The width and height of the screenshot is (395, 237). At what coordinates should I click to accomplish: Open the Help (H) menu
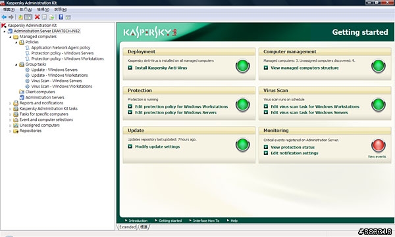click(61, 10)
